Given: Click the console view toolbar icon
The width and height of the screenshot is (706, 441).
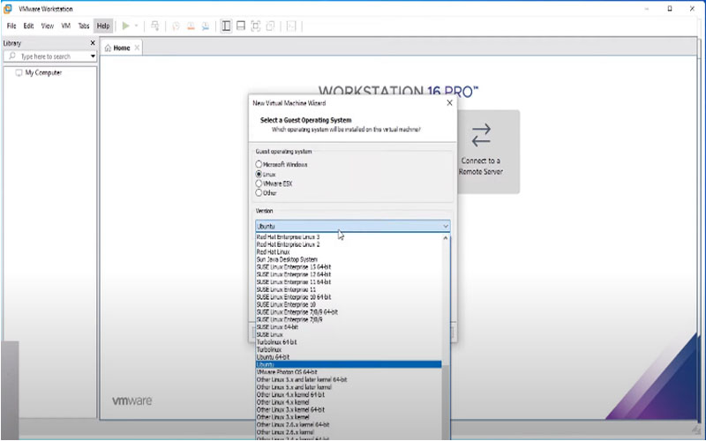Looking at the screenshot, I should 291,26.
